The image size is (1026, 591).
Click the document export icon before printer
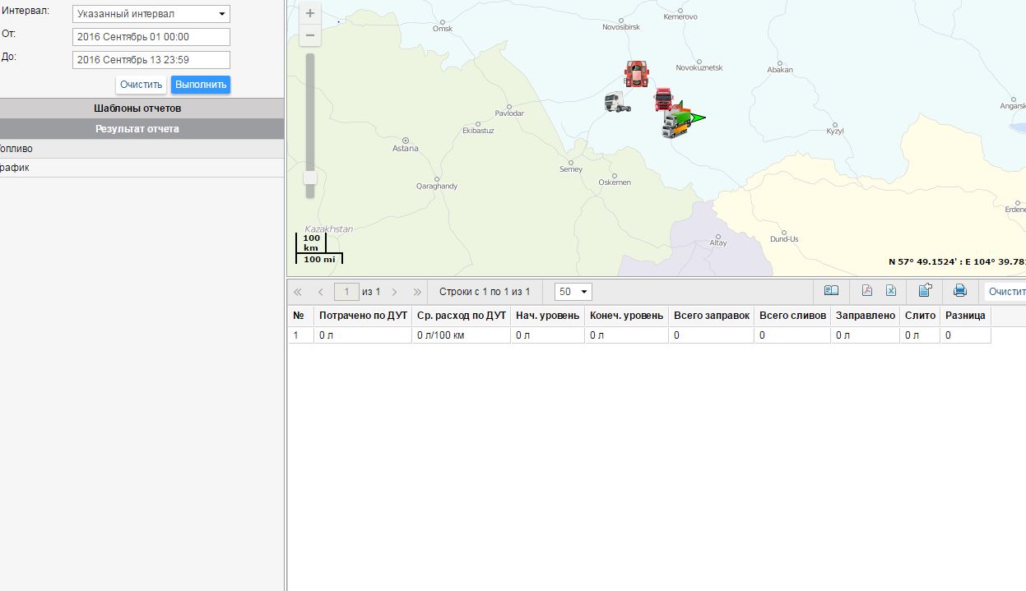[x=925, y=291]
